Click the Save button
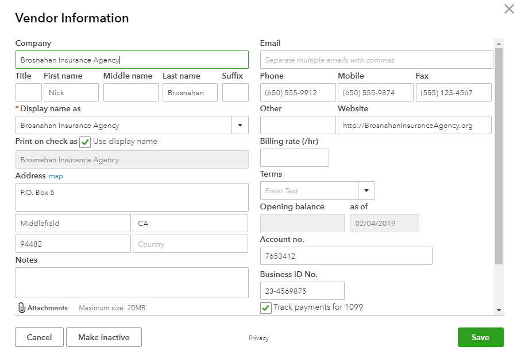 pyautogui.click(x=480, y=337)
